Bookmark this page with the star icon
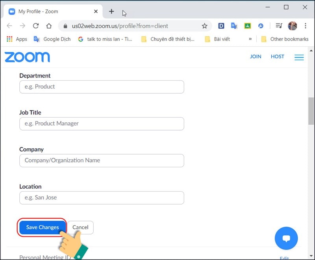Screen dimensions: 315x260 204,26
